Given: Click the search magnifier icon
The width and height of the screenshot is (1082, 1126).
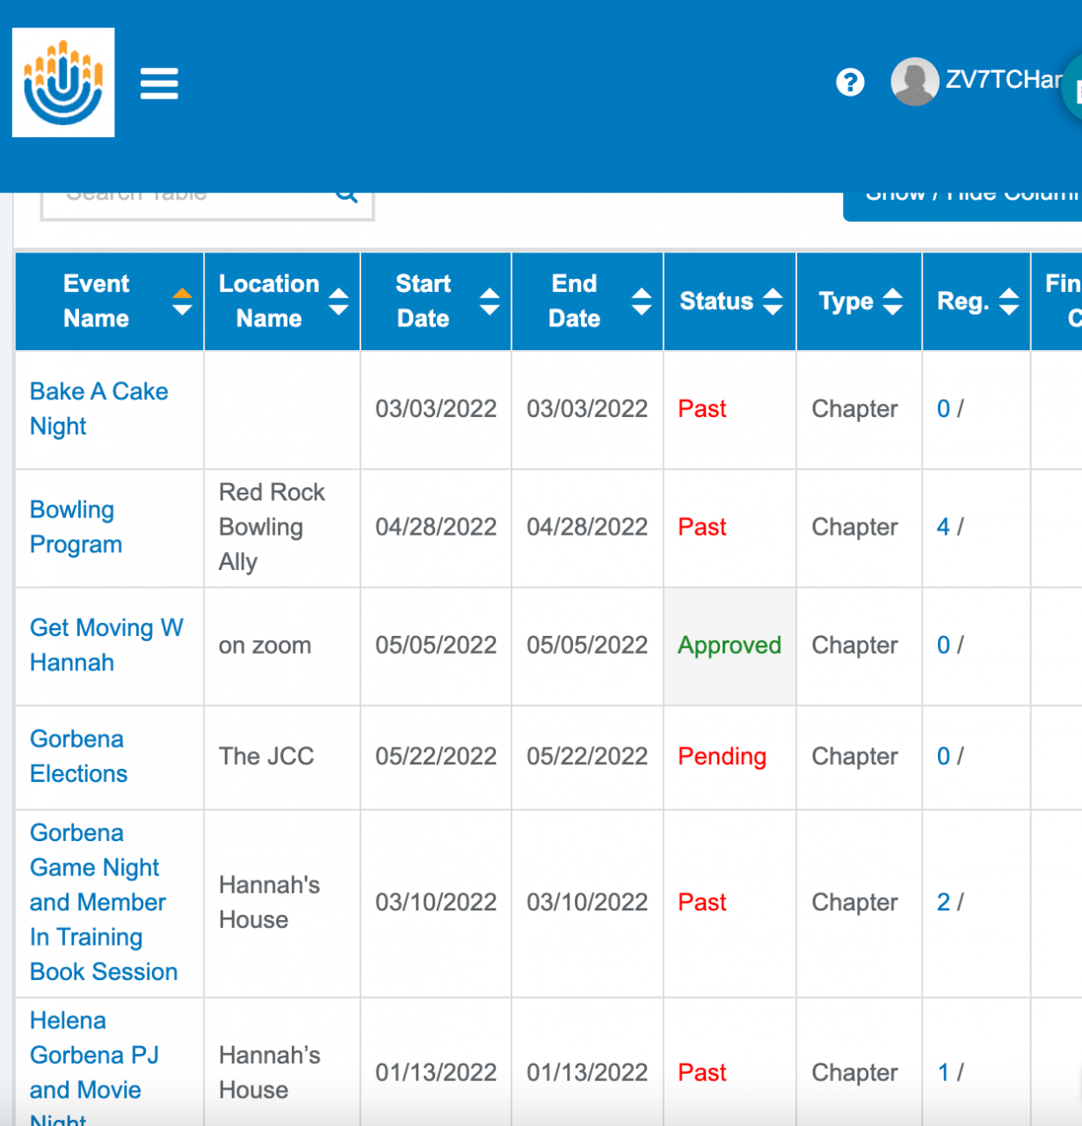Looking at the screenshot, I should click(347, 194).
